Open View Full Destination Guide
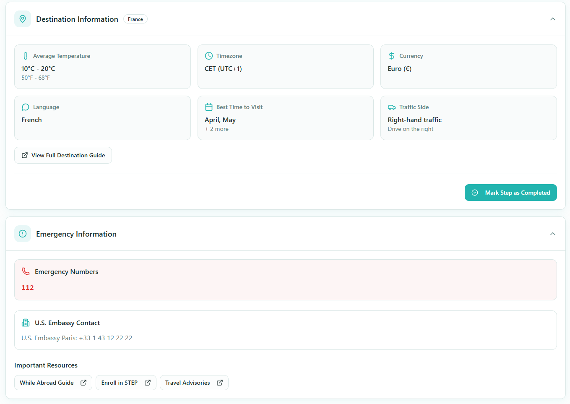The height and width of the screenshot is (404, 570). point(63,155)
